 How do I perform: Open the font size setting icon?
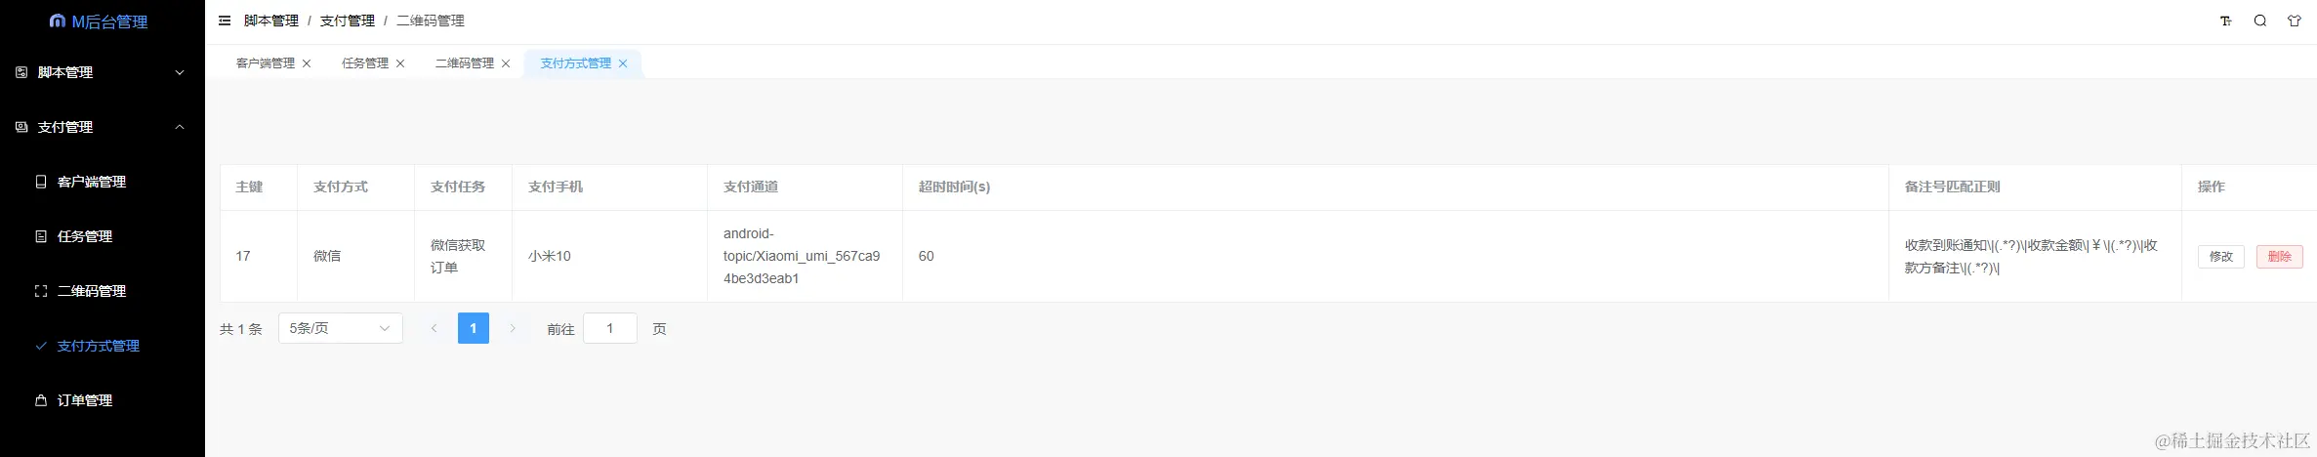pyautogui.click(x=2225, y=21)
